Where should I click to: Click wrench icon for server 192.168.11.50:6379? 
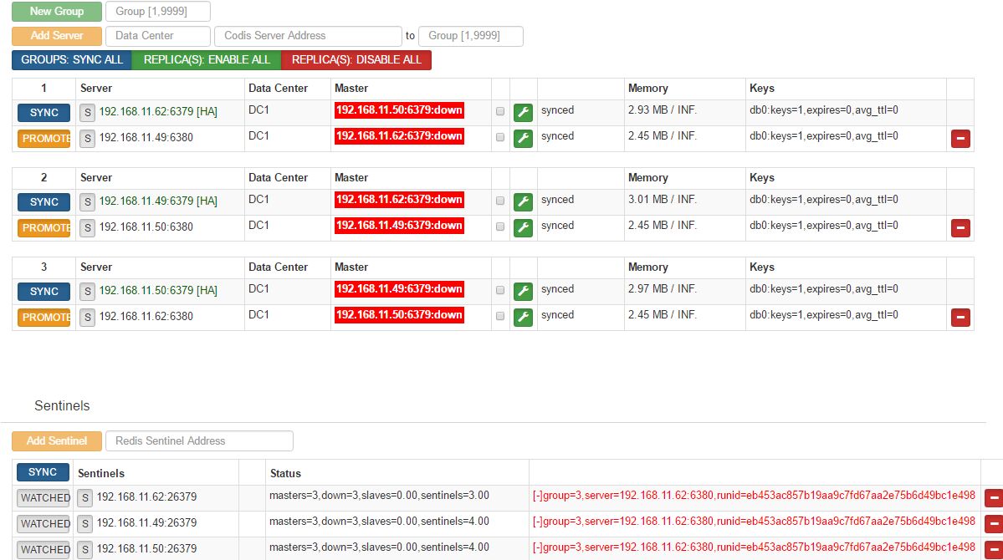[x=523, y=292]
